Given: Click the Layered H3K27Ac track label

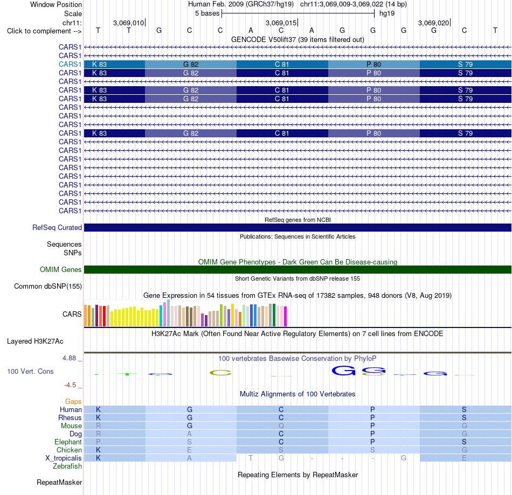Looking at the screenshot, I should 35,341.
